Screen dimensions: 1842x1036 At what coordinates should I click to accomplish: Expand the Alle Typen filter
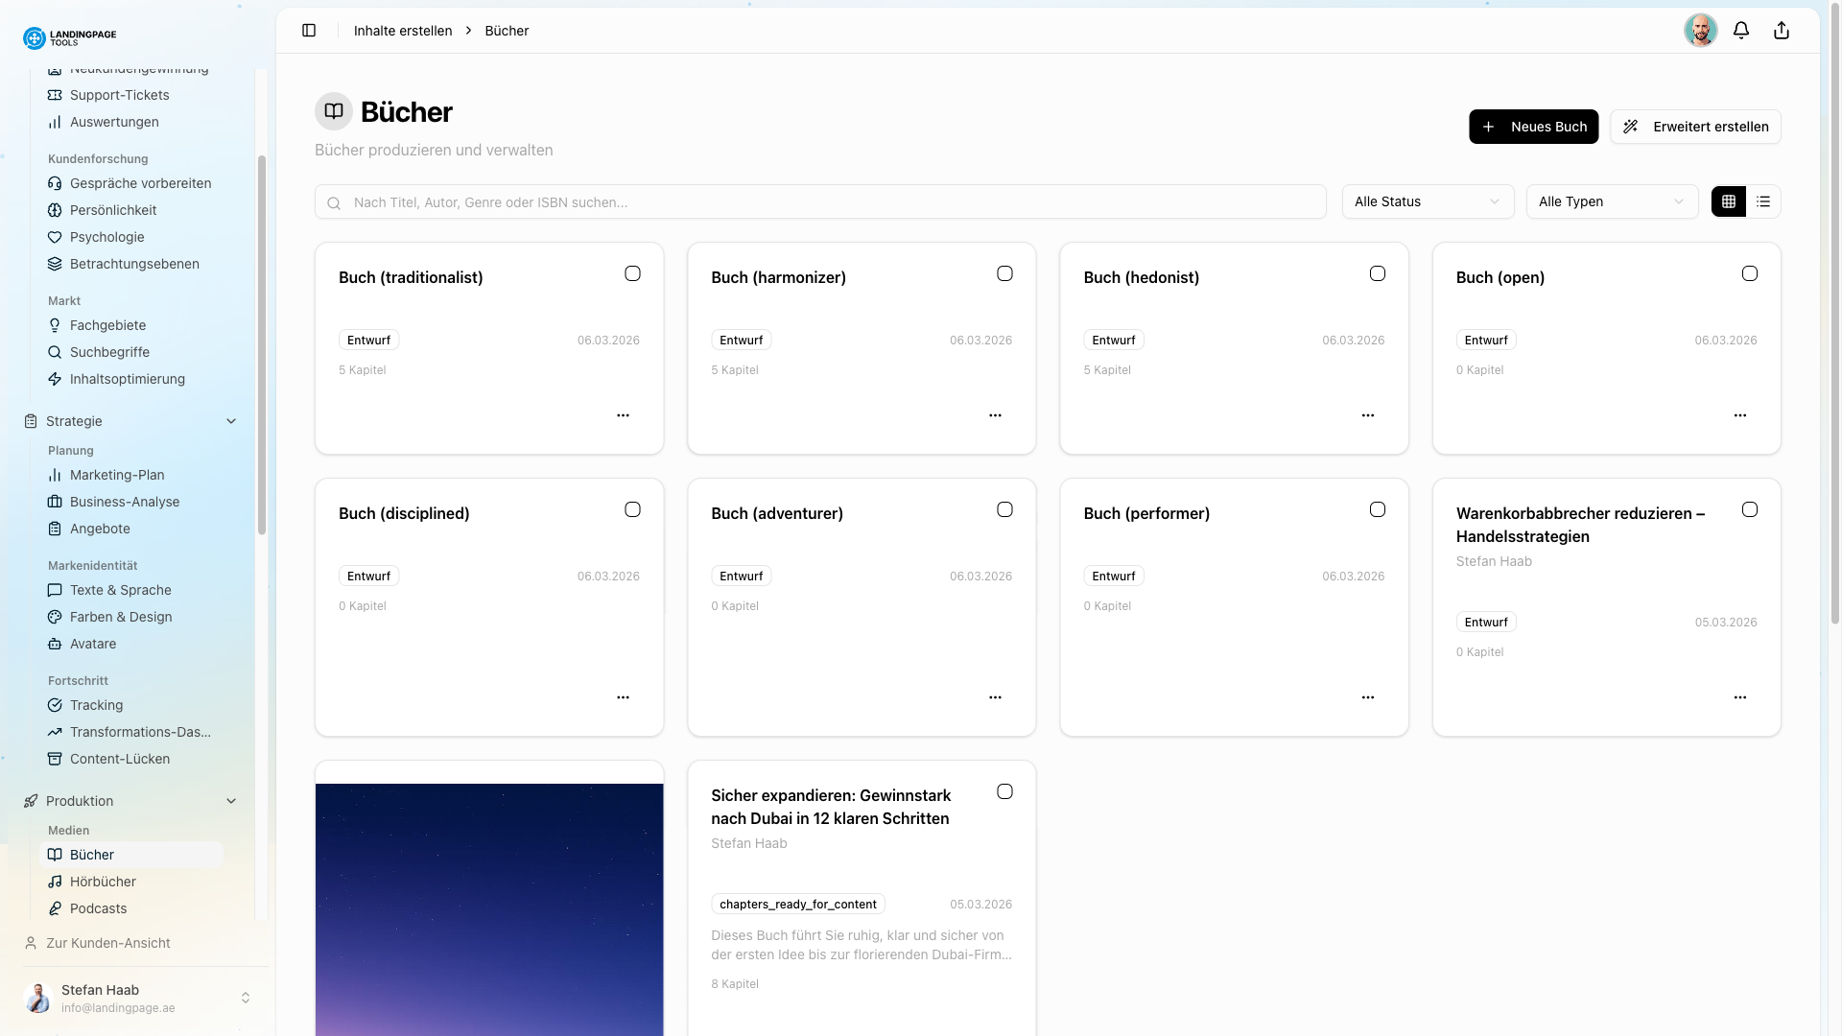tap(1611, 201)
